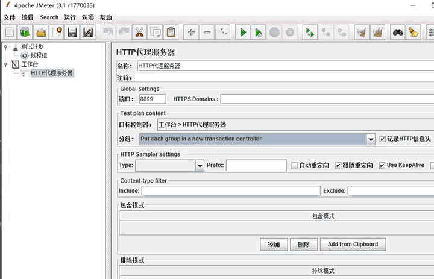This screenshot has height=279, width=434.
Task: Click the Save floppy disk icon
Action: pyautogui.click(x=72, y=33)
